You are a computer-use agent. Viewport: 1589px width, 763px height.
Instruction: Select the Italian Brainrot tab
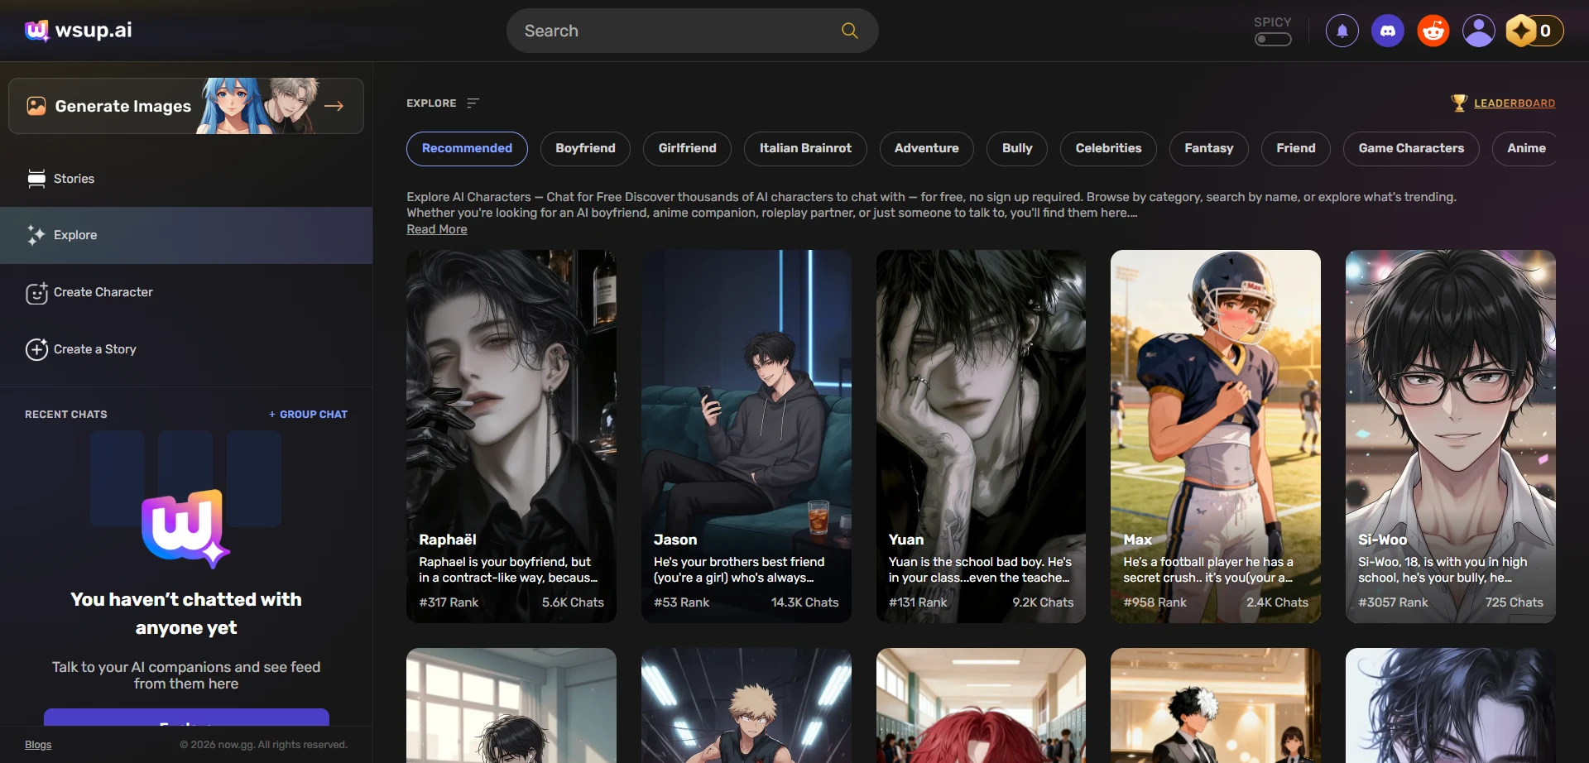pos(805,148)
